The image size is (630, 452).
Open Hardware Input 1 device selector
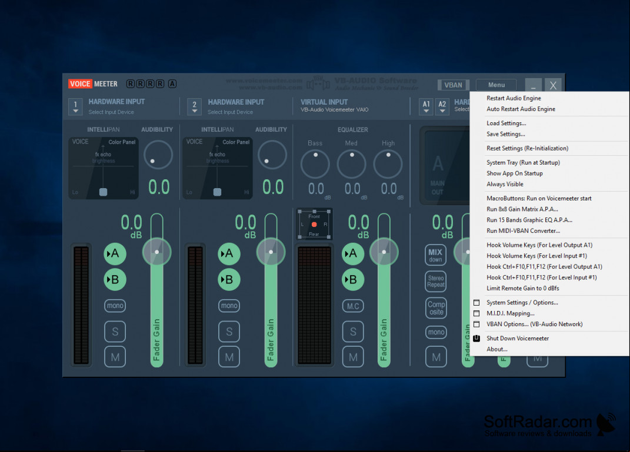click(x=75, y=106)
